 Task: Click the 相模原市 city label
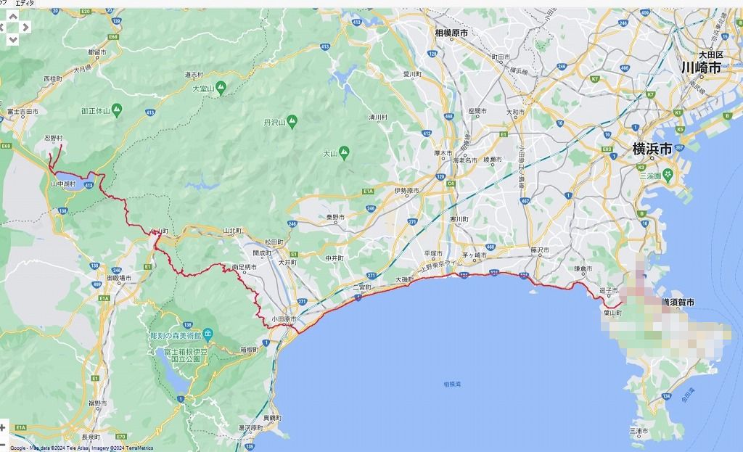[451, 33]
